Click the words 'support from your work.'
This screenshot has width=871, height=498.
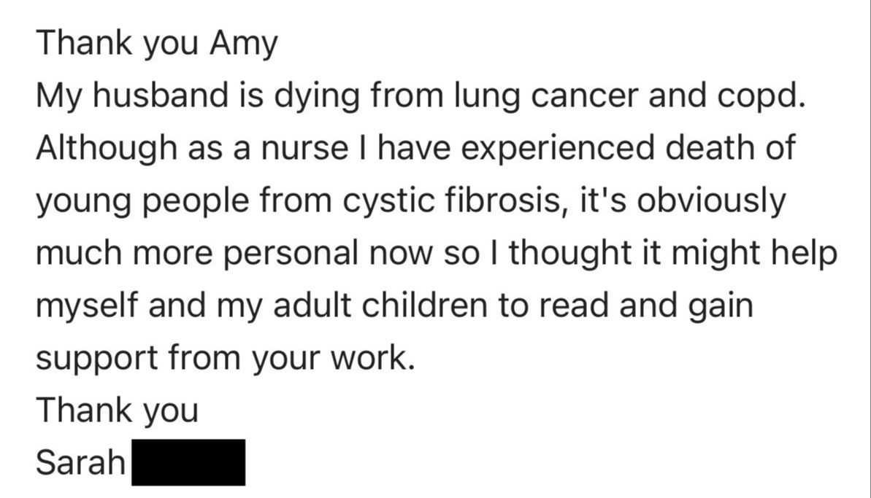(x=226, y=358)
